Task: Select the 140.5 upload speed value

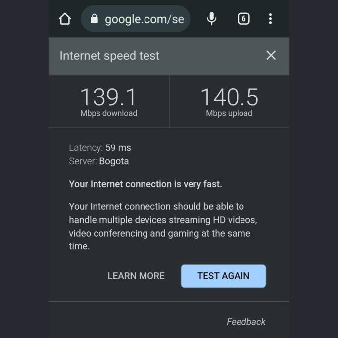Action: coord(229,97)
